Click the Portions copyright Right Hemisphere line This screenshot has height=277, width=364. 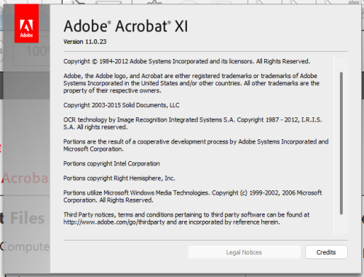point(119,178)
